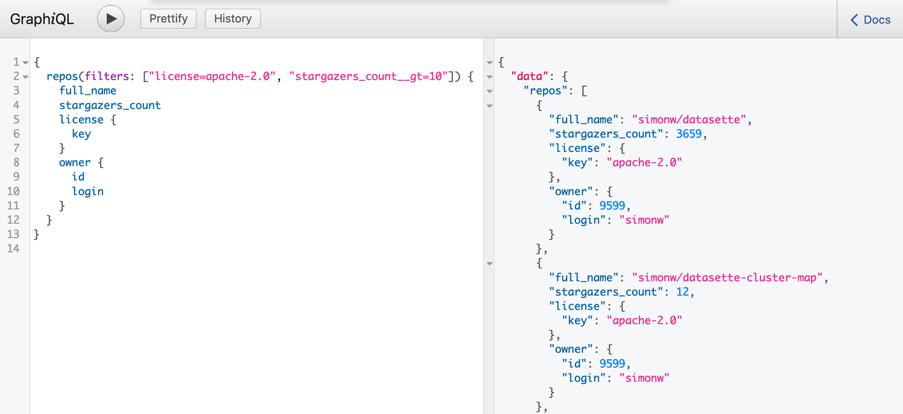The image size is (903, 414).
Task: Click the GraphiQL logo
Action: [x=41, y=19]
